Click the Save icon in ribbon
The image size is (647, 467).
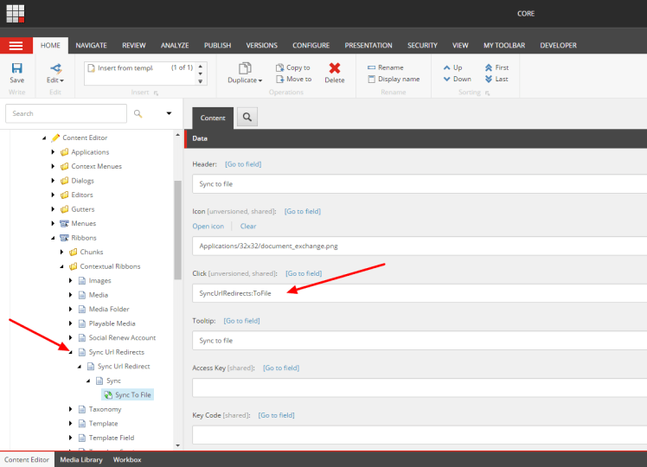coord(16,68)
